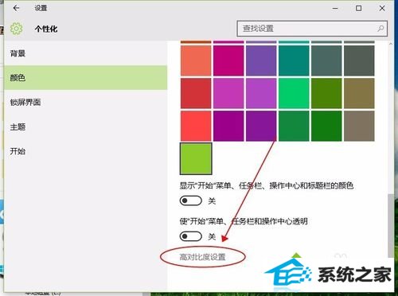Pick the deep purple swatch in third row
Image resolution: width=398 pixels, height=296 pixels.
[x=261, y=126]
